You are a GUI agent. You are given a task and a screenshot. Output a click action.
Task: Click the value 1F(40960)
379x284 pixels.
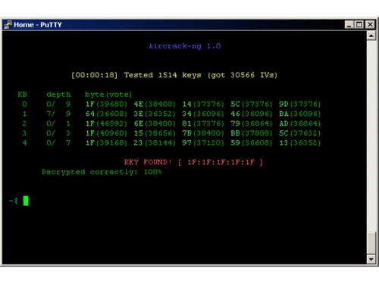coord(106,133)
